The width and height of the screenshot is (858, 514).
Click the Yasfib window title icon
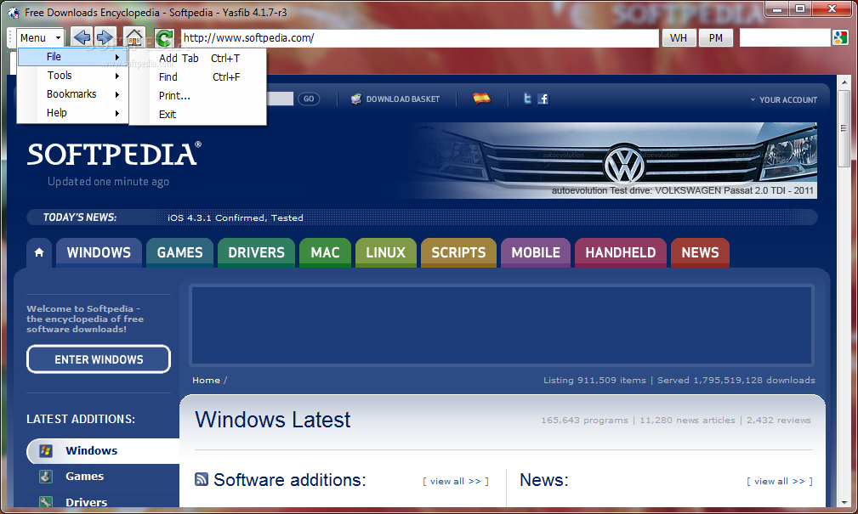point(14,12)
